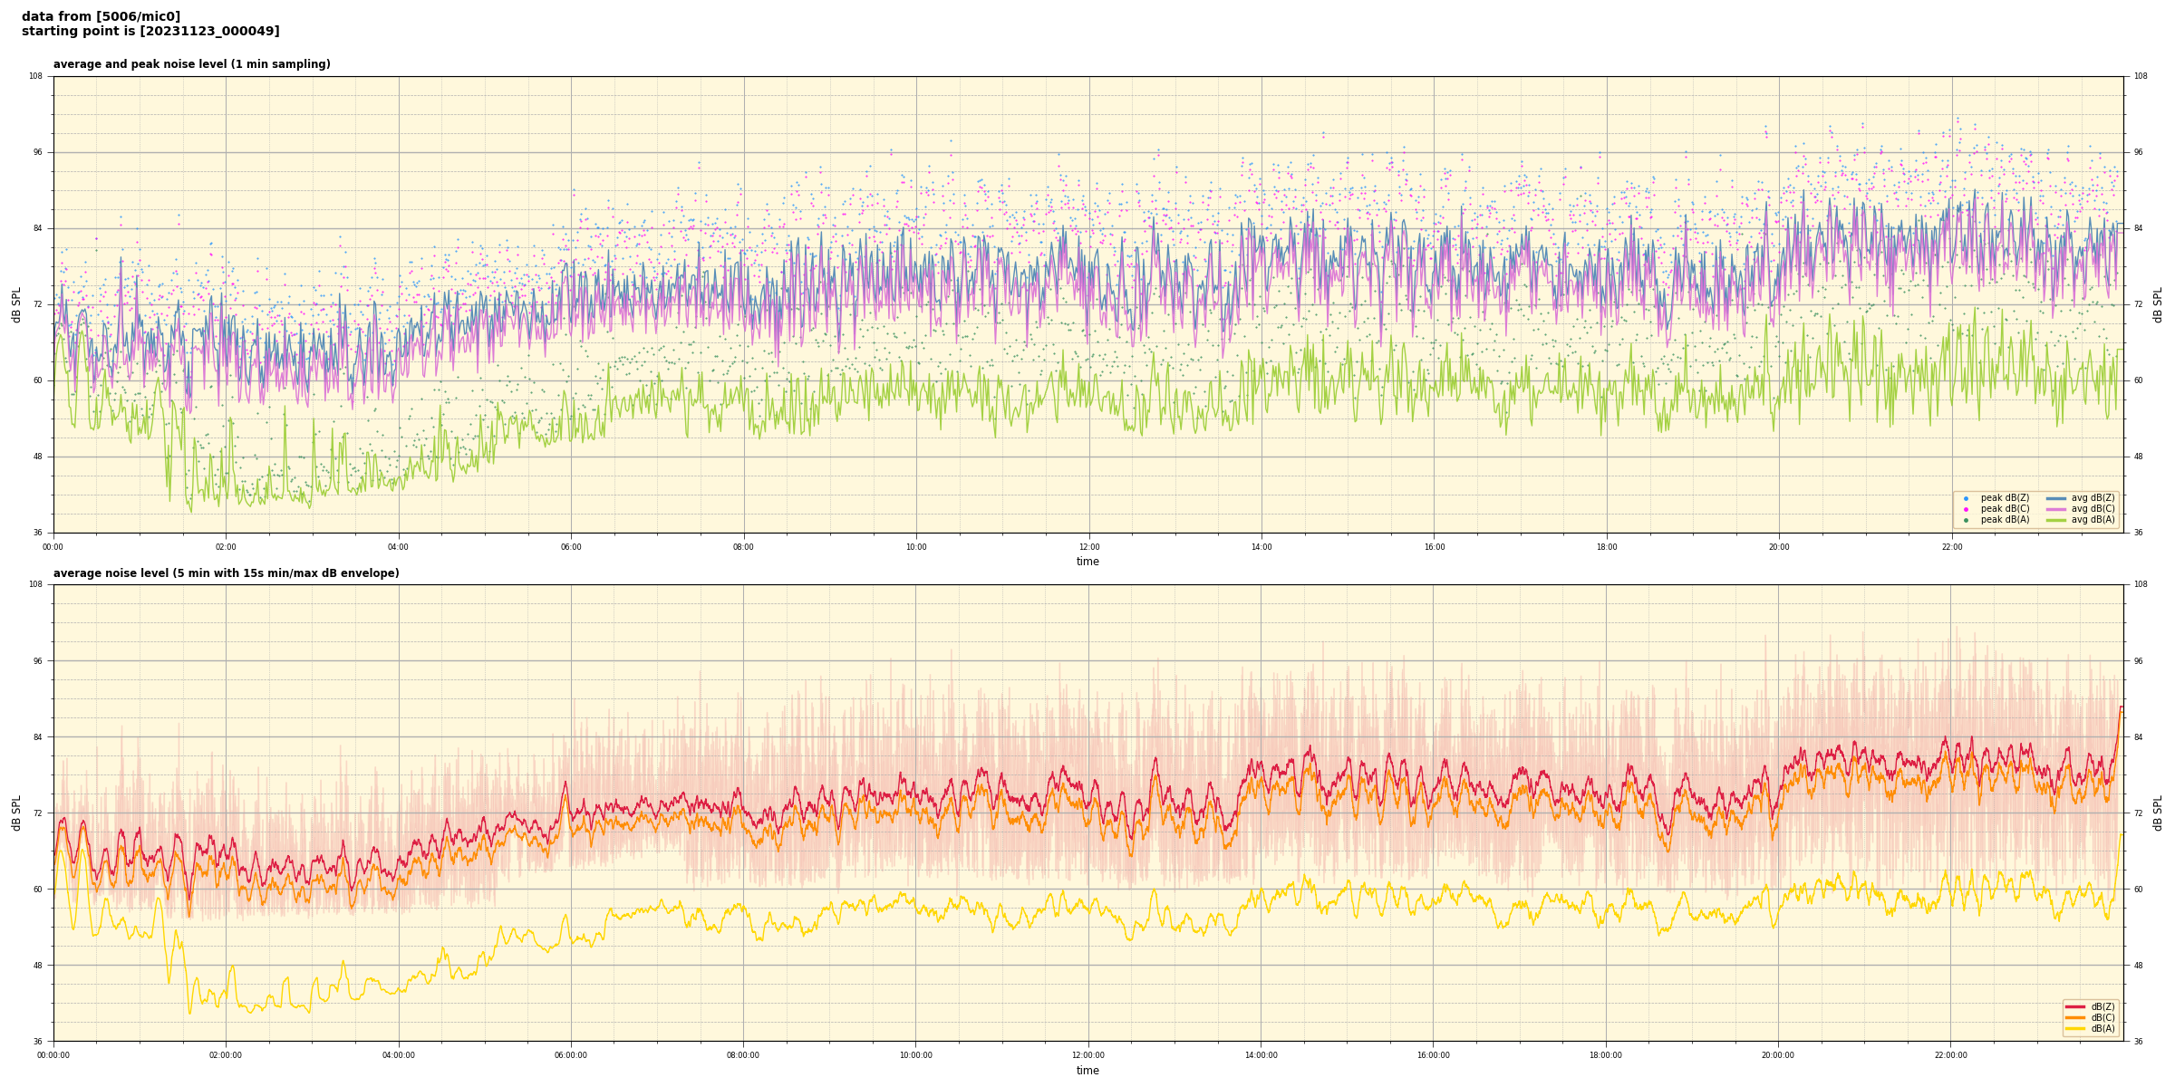Click the peak dB(A) legend marker
The width and height of the screenshot is (2175, 1087).
click(1966, 520)
